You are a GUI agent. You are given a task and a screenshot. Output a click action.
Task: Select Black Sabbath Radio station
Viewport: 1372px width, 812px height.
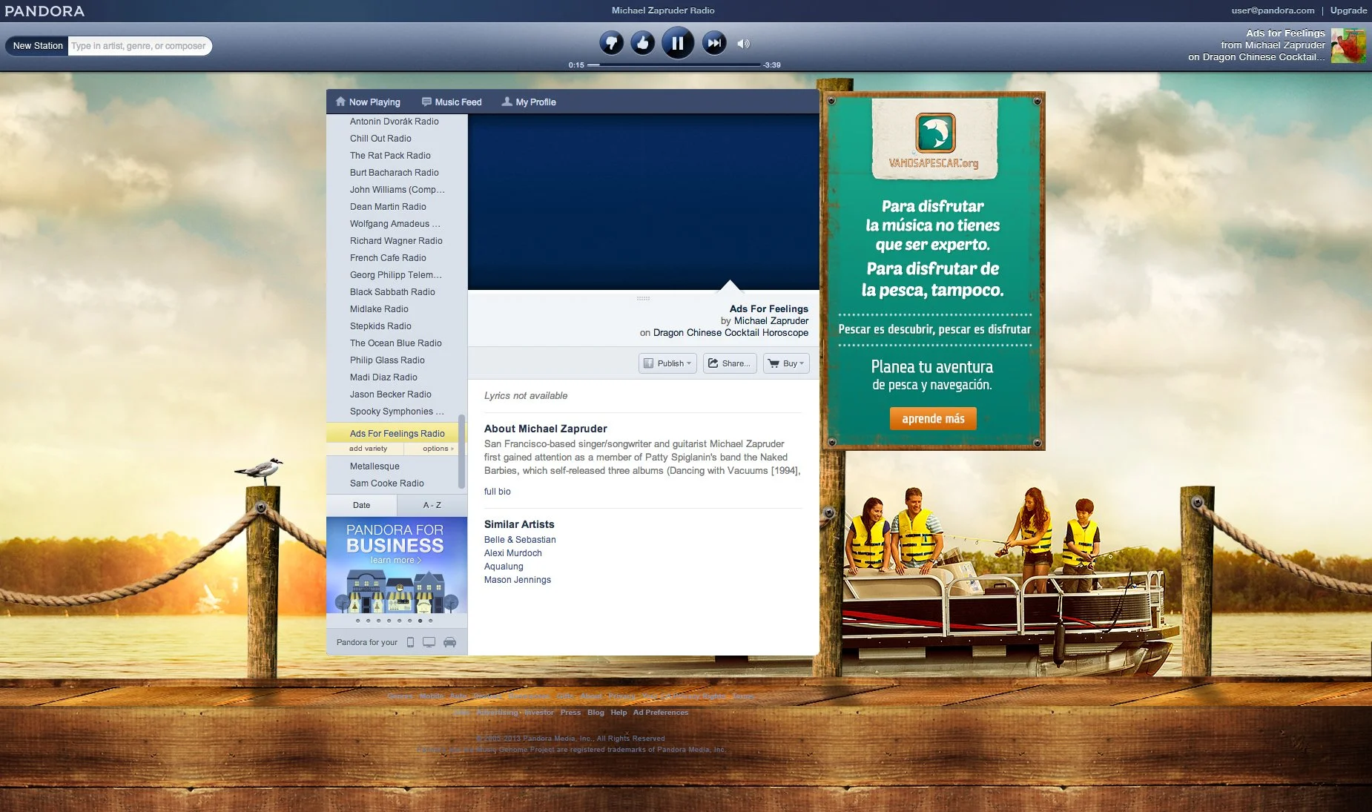392,292
